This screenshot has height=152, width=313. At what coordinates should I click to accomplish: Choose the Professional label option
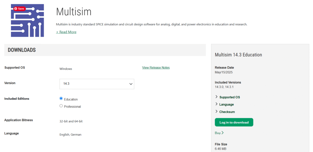coord(72,107)
